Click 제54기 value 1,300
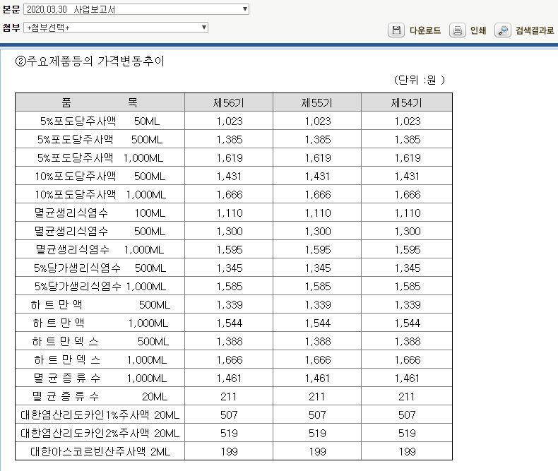This screenshot has height=471, width=558. 408,232
